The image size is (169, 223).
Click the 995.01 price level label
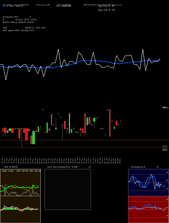pos(165,146)
